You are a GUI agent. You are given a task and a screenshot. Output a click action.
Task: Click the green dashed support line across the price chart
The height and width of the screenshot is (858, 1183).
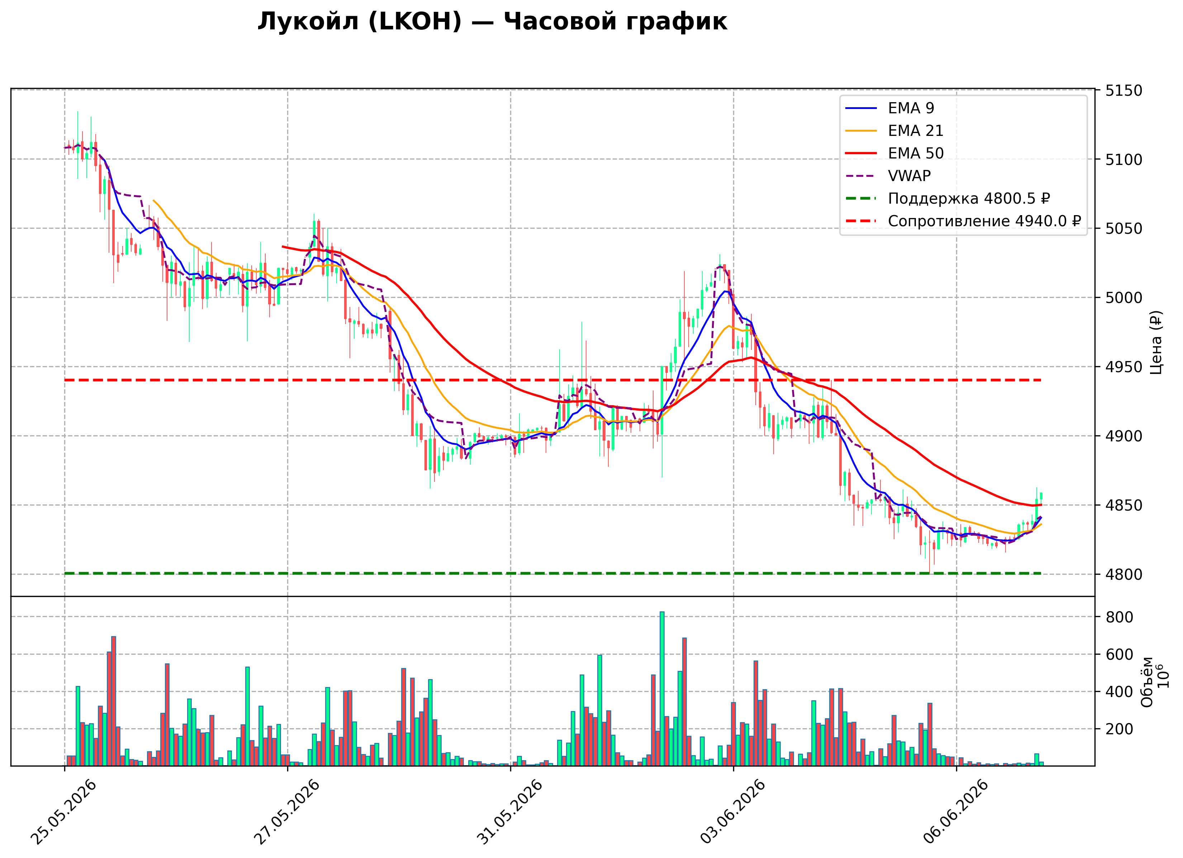[553, 574]
